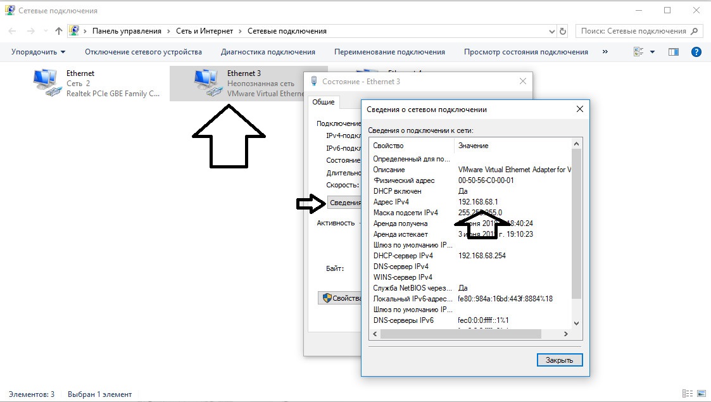Screen dimensions: 711x402
Task: Show more toolbar commands chevron
Action: pos(605,52)
